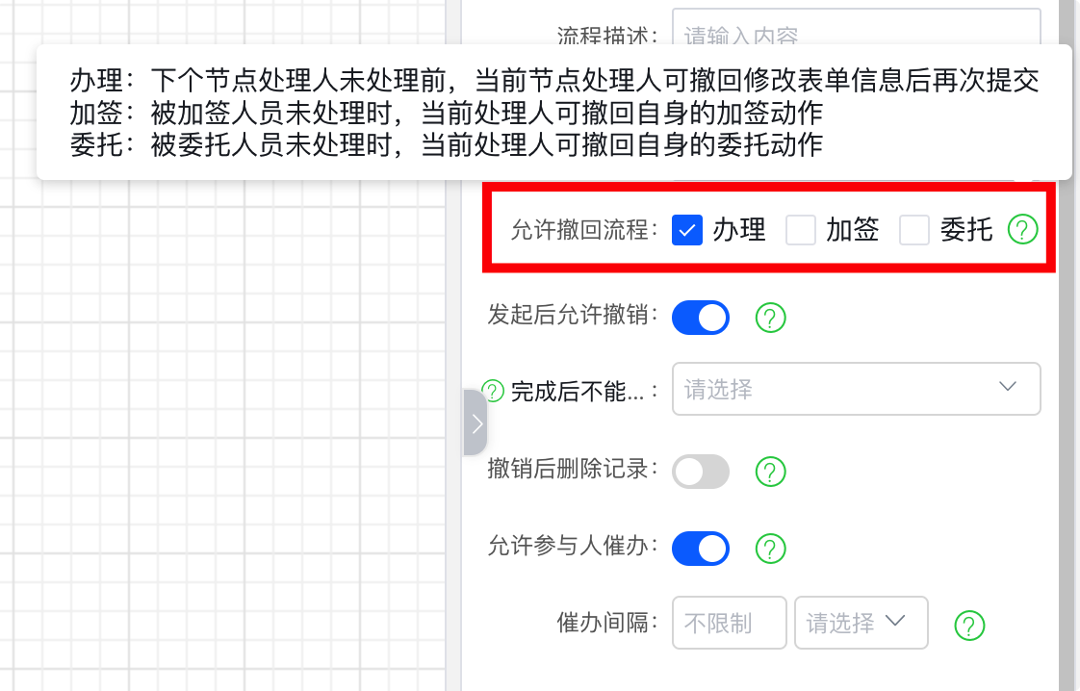Viewport: 1080px width, 691px height.
Task: Enable the 委托 checkbox
Action: tap(914, 231)
